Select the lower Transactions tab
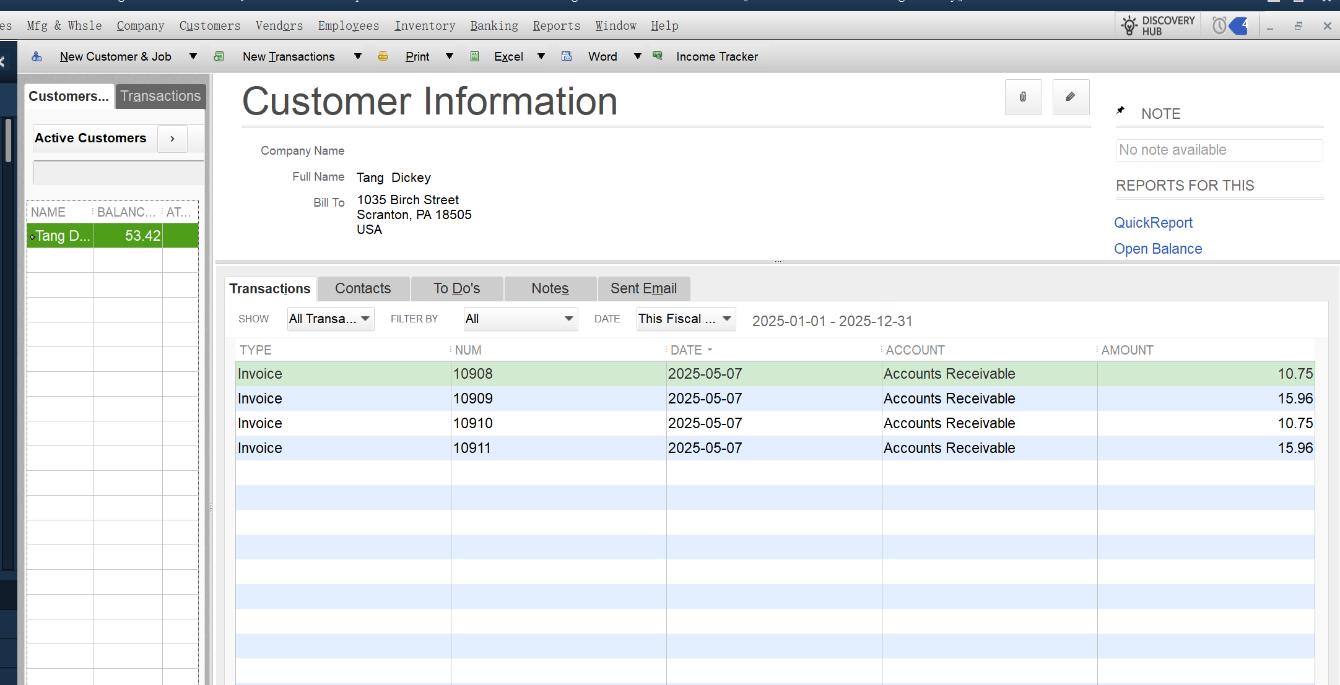 click(x=270, y=289)
